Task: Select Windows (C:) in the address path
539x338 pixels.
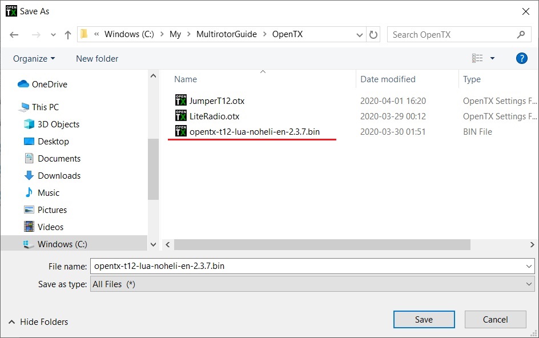Action: [x=129, y=34]
